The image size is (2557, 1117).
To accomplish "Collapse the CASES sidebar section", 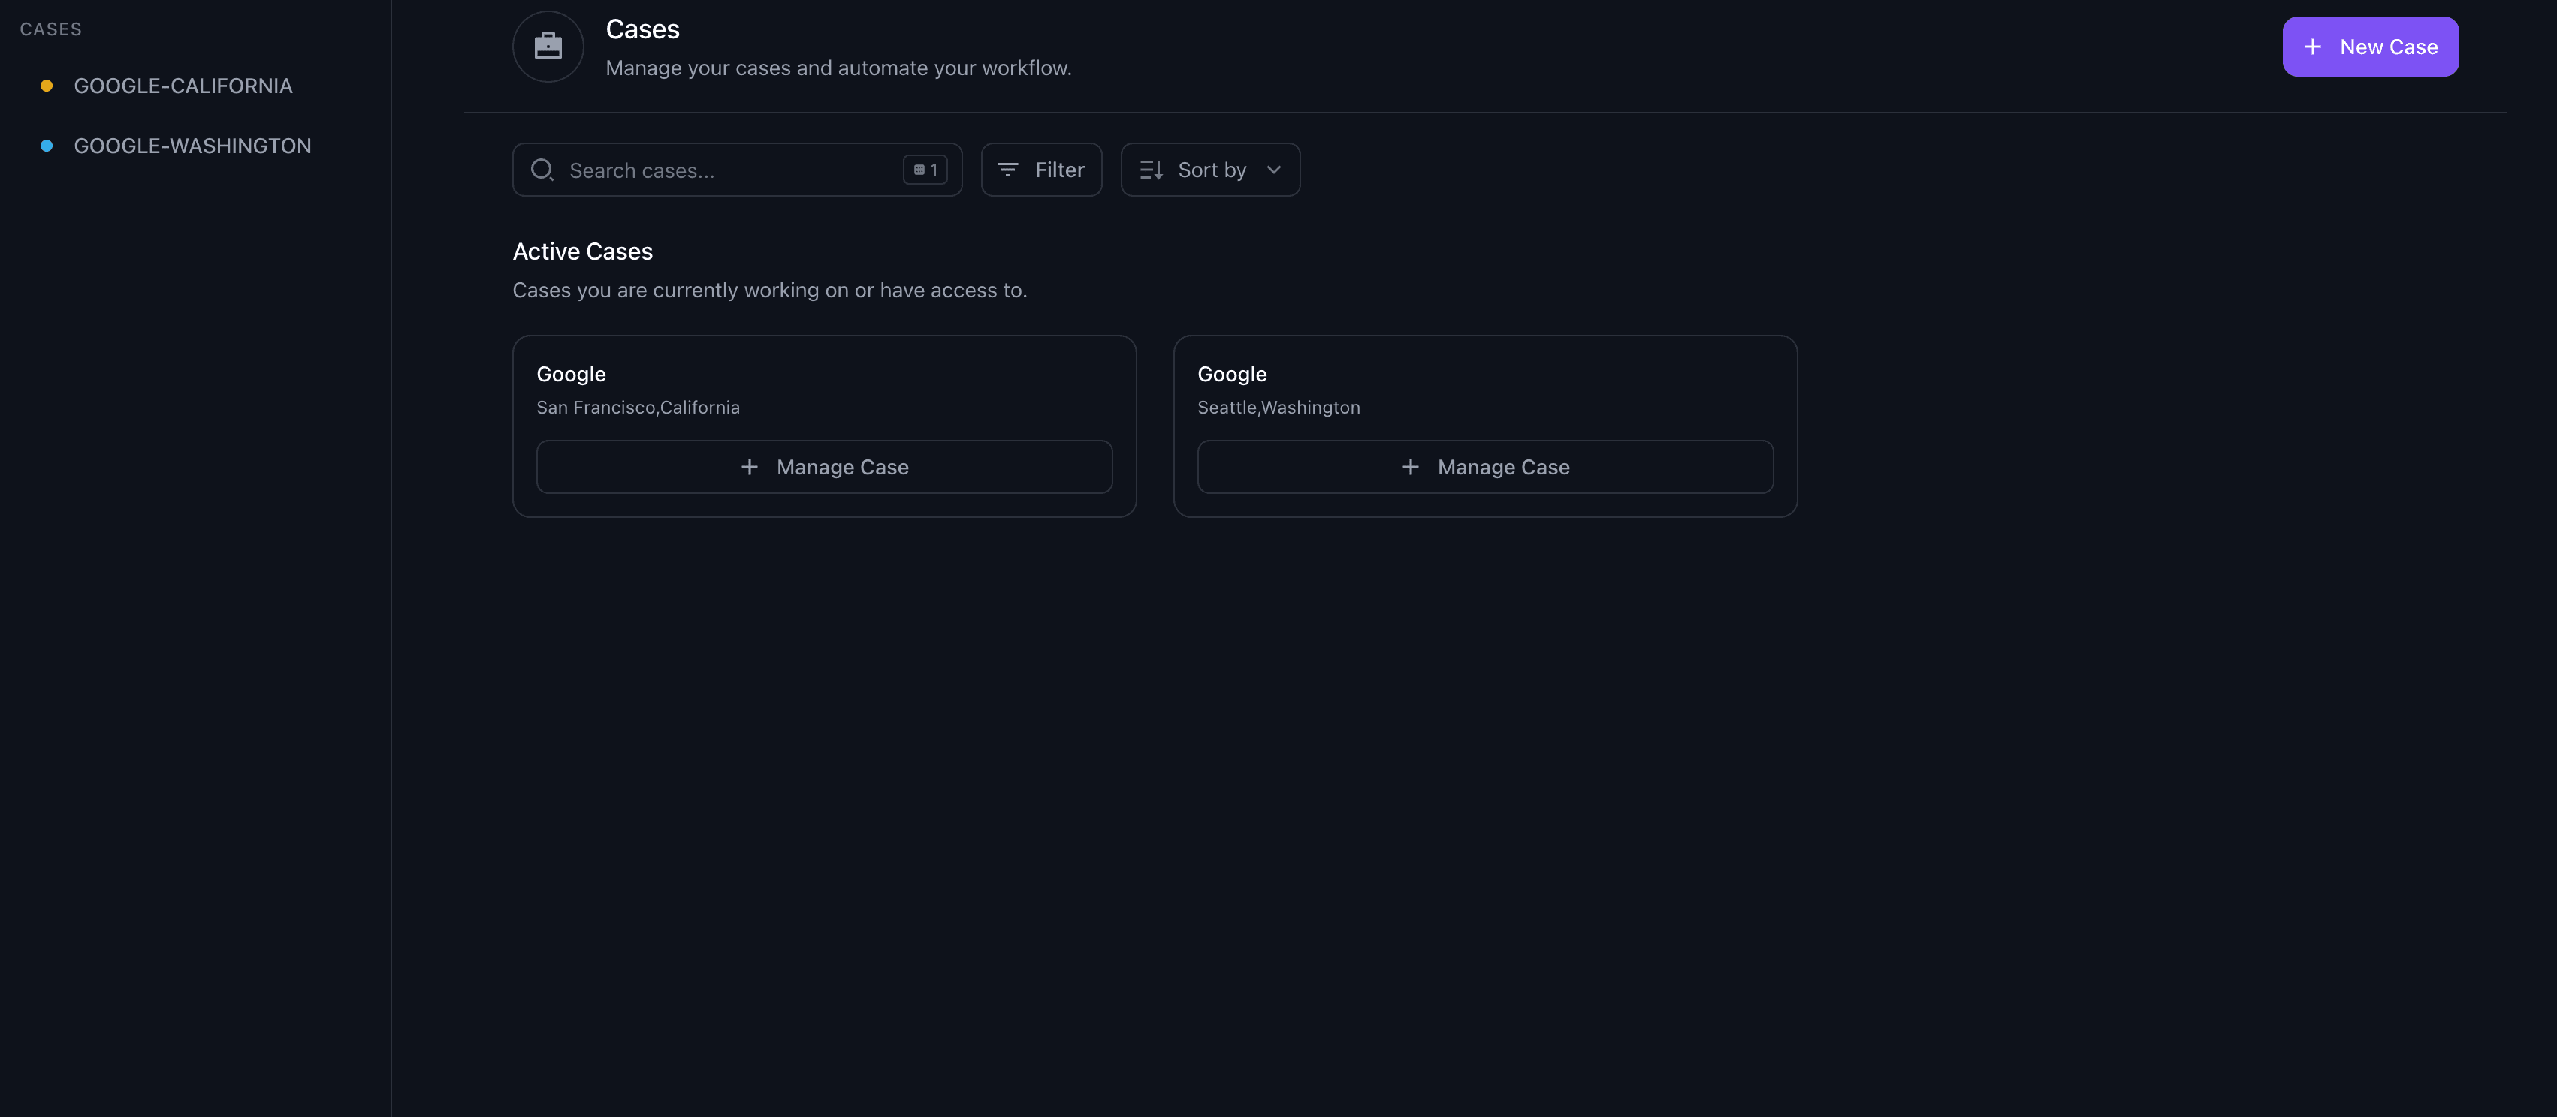I will pos(50,29).
